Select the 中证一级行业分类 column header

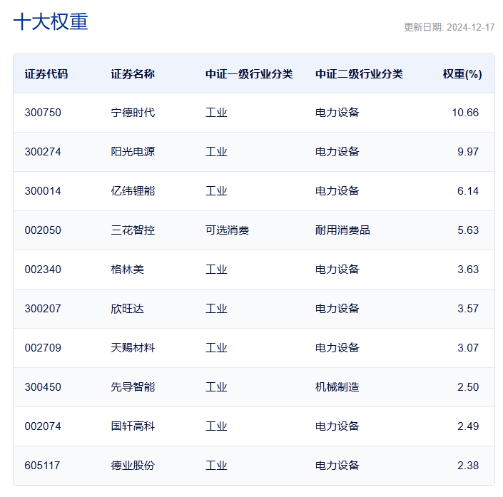pyautogui.click(x=249, y=74)
